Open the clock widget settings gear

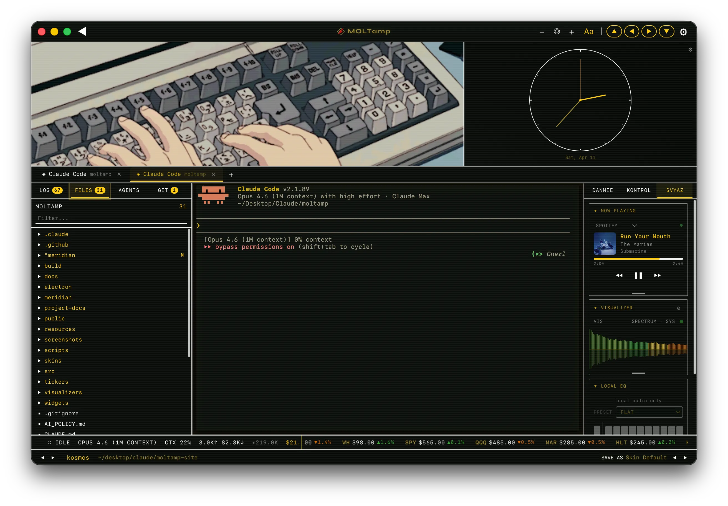(x=690, y=50)
